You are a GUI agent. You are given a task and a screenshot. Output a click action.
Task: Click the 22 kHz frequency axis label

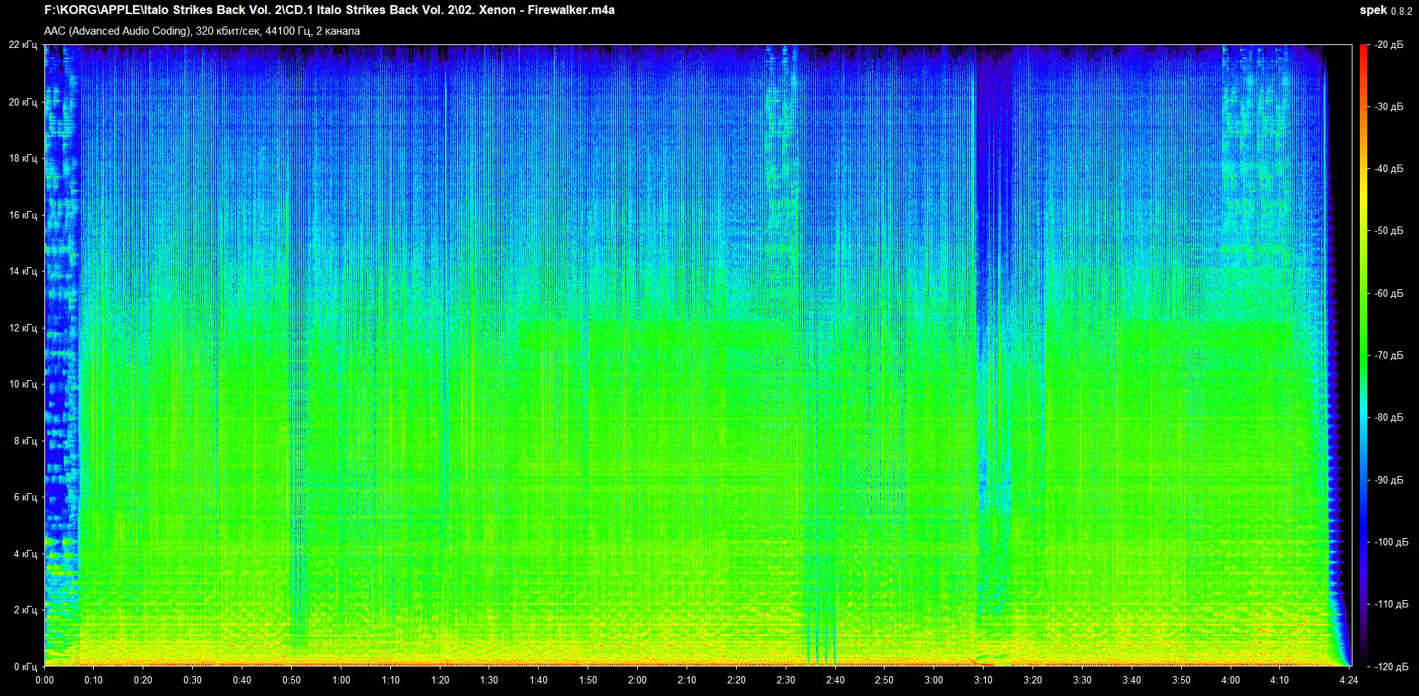click(x=23, y=45)
